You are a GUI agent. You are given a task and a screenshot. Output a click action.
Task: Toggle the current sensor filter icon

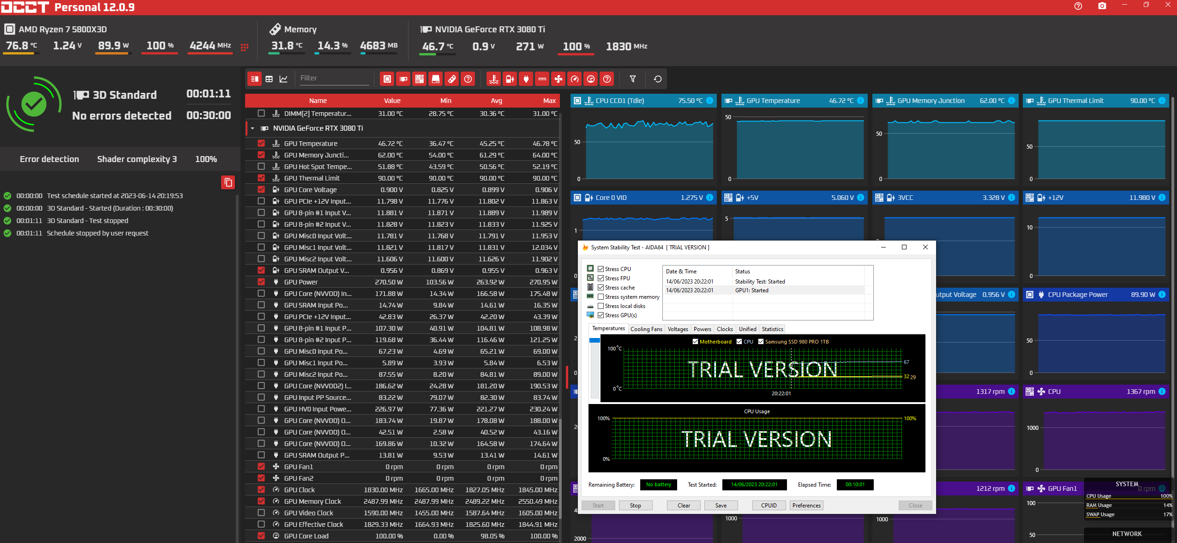[542, 79]
